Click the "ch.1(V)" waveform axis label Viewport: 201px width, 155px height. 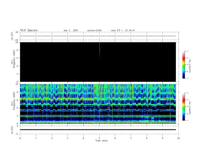pyautogui.click(x=12, y=36)
